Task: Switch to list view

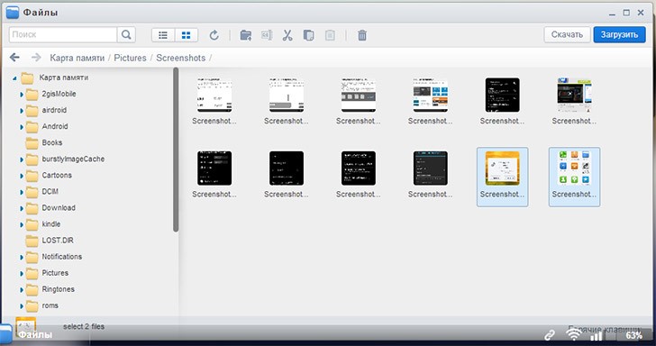Action: tap(163, 35)
